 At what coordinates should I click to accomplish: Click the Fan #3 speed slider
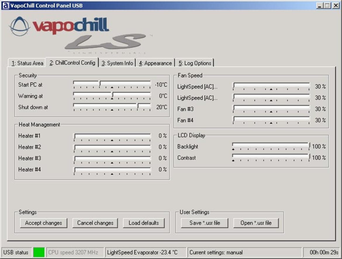pyautogui.click(x=271, y=108)
